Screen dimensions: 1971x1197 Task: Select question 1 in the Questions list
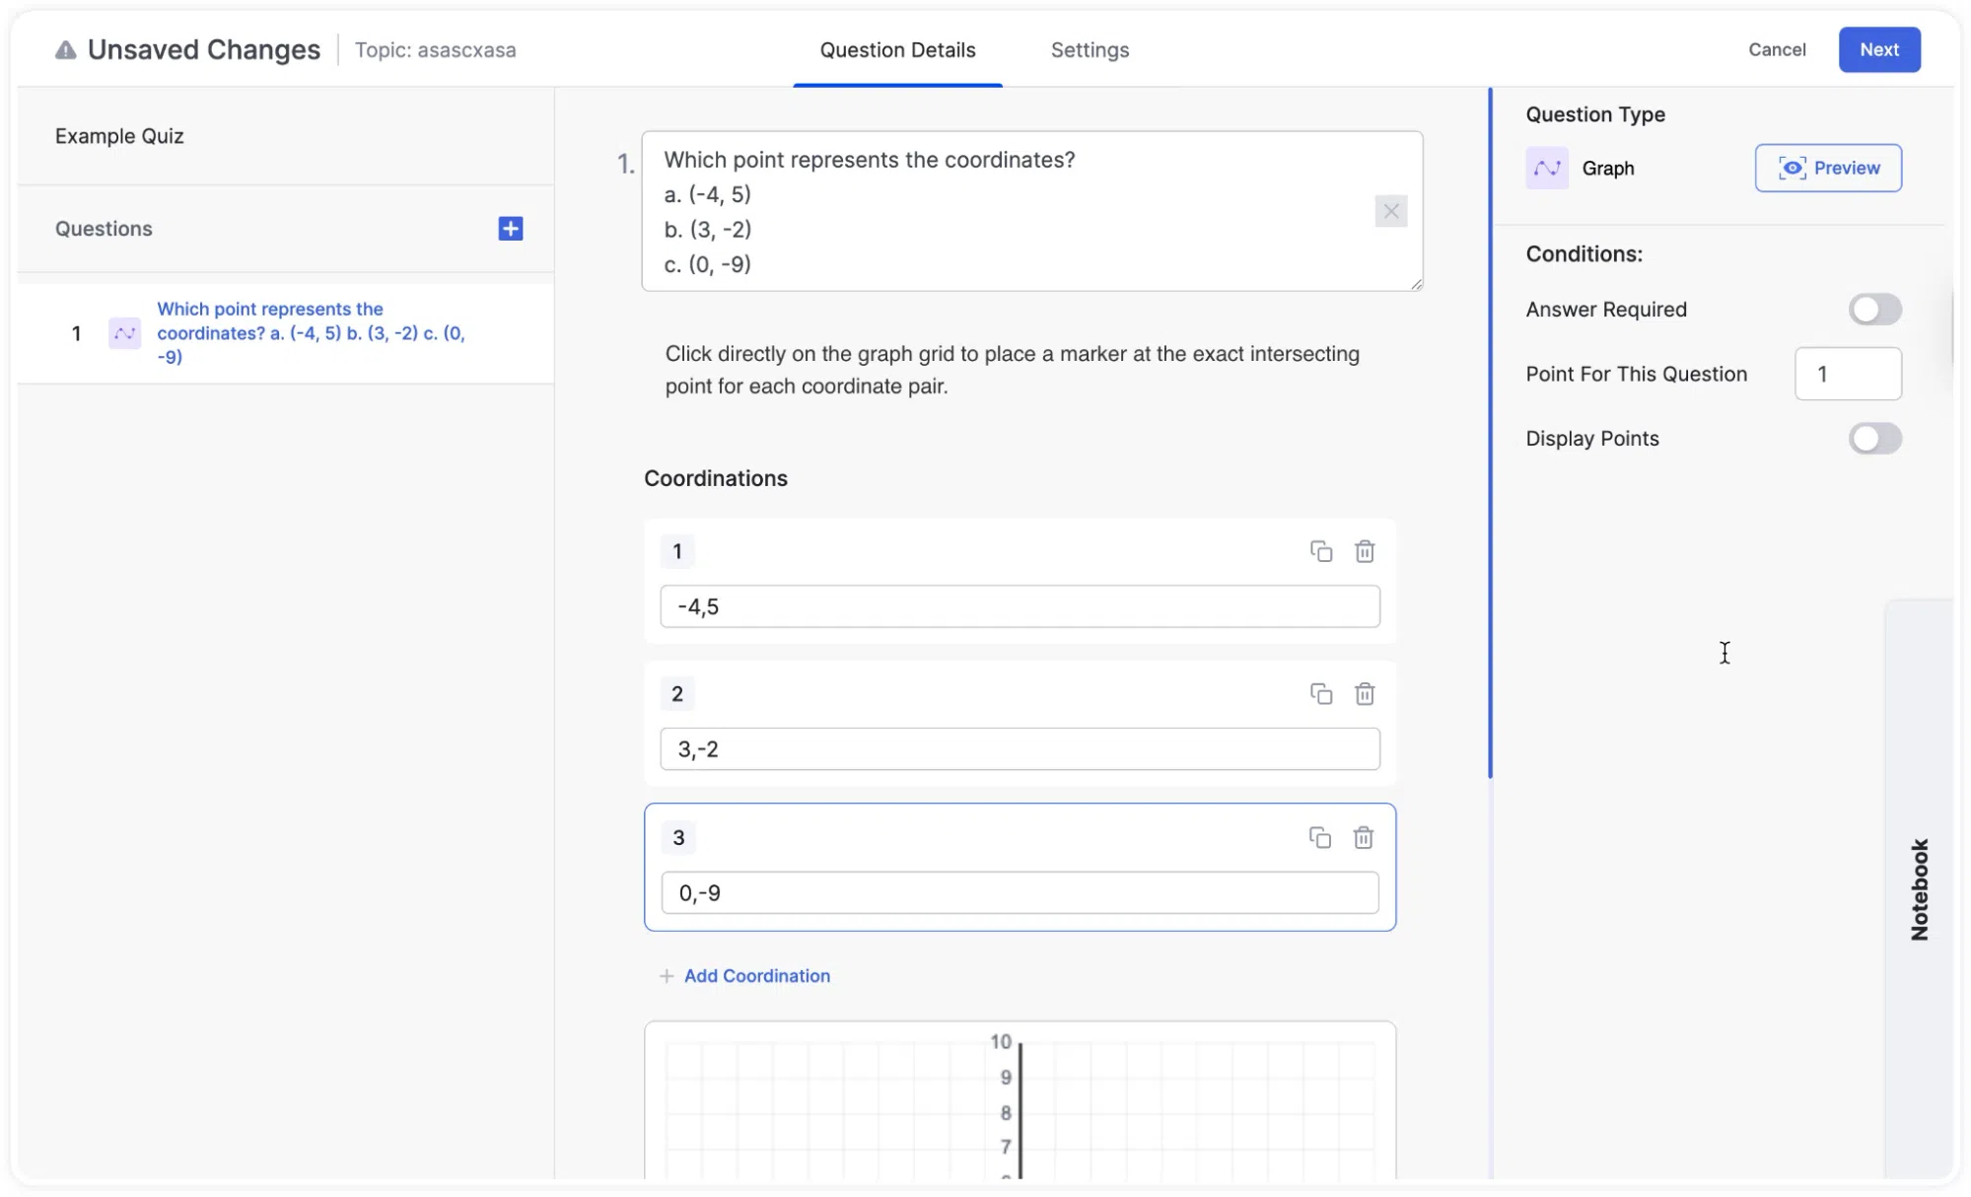click(x=285, y=333)
